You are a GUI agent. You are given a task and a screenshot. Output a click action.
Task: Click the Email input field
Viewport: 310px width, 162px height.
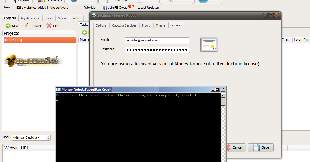click(157, 40)
